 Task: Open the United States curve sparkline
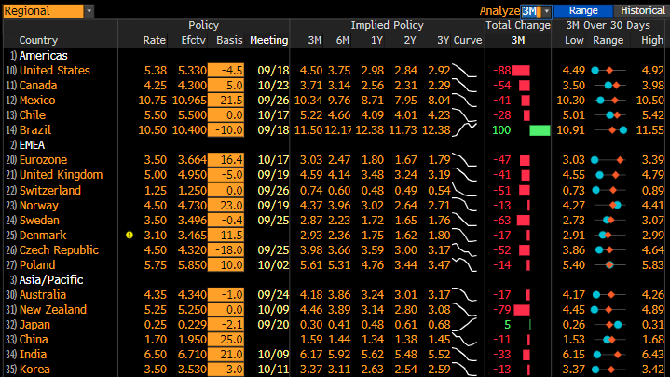click(x=464, y=71)
